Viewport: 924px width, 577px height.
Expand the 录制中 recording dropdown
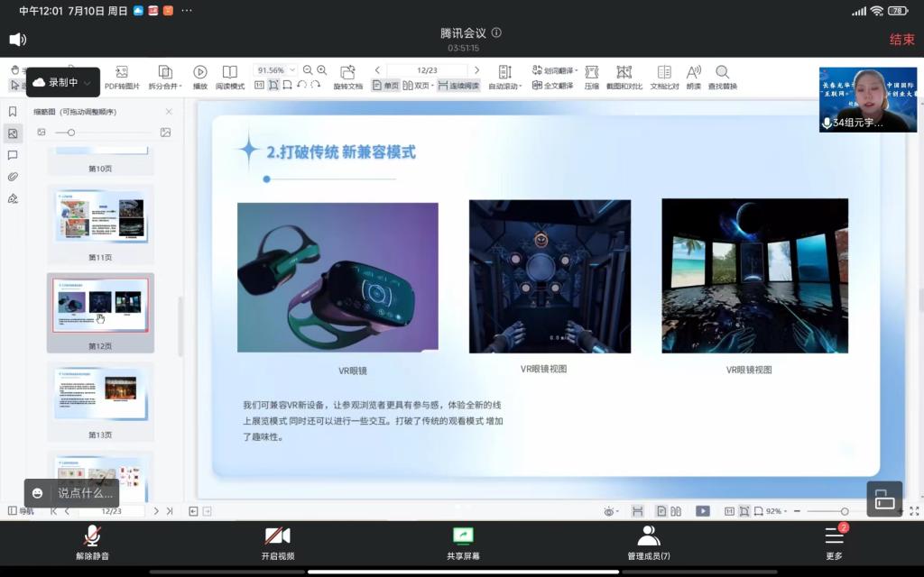pyautogui.click(x=88, y=82)
